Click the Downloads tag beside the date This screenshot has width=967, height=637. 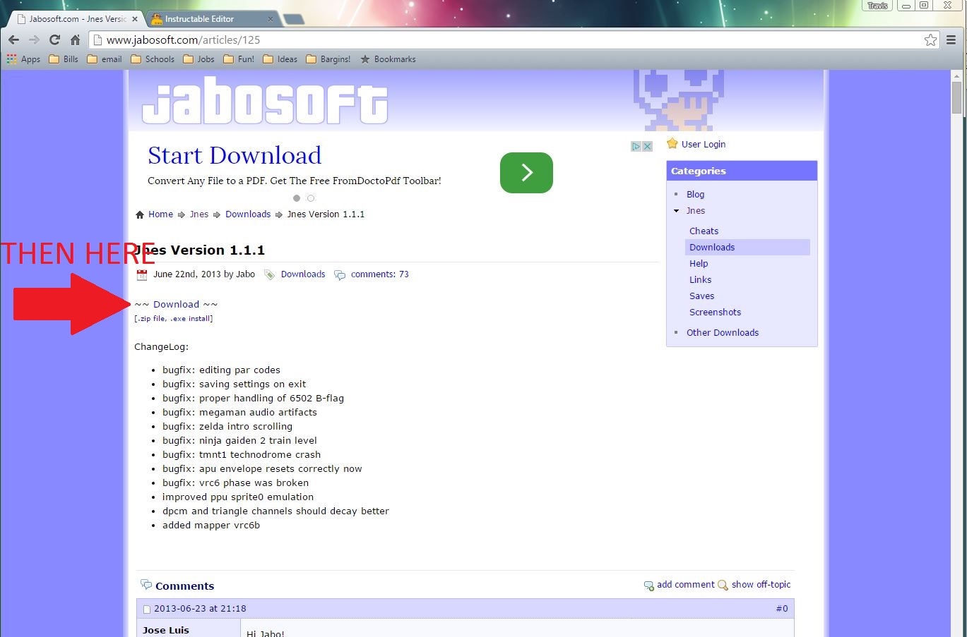[x=303, y=274]
